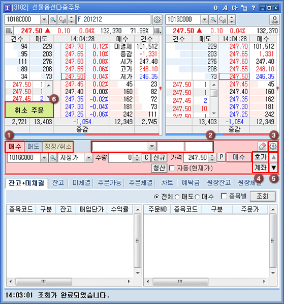Screen dimensions: 284x304
Task: Open the right panel 101GC000 code dropdown
Action: click(x=204, y=19)
